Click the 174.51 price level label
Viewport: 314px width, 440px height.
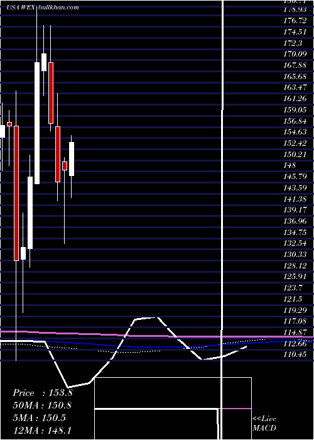[x=295, y=32]
